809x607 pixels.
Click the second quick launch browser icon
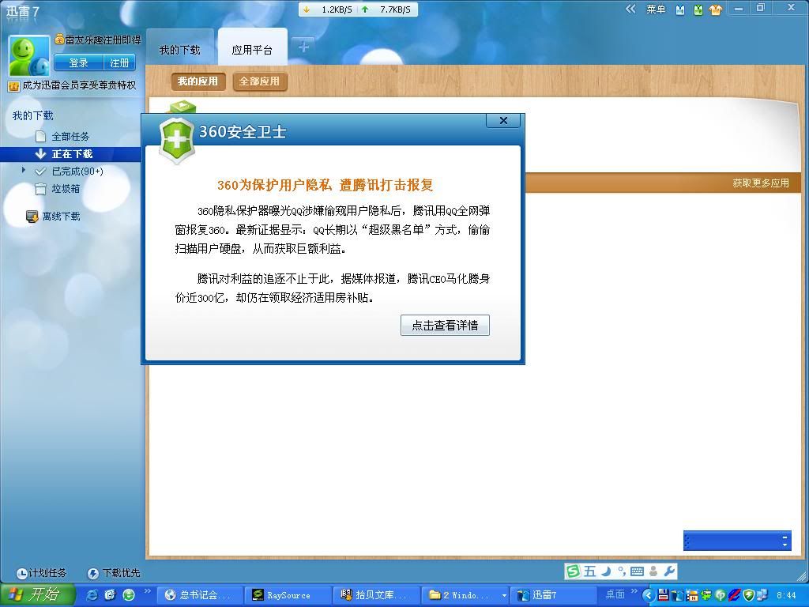[110, 595]
